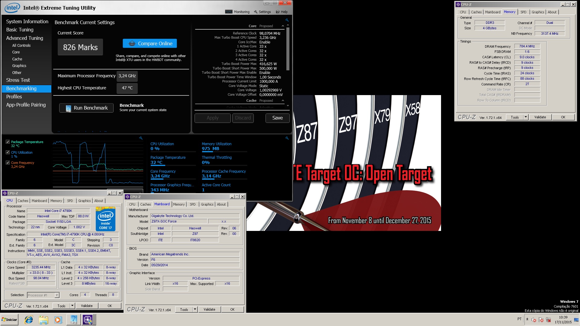Click the Intel logo in XTU header
Viewport: 580px width, 326px height.
[12, 8]
